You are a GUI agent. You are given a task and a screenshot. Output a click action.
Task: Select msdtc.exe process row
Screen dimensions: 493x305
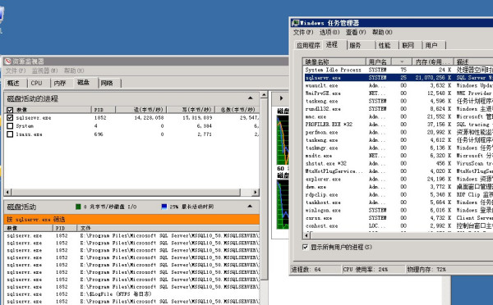[x=398, y=156]
